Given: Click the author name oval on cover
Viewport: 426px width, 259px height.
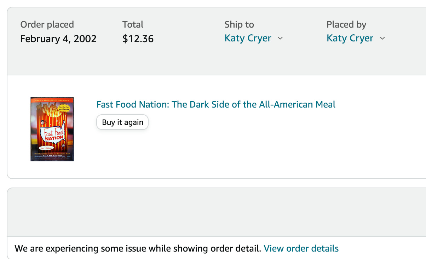Looking at the screenshot, I should coord(46,147).
